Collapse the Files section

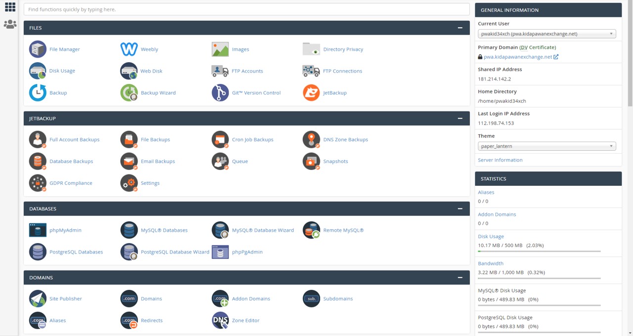pos(460,28)
